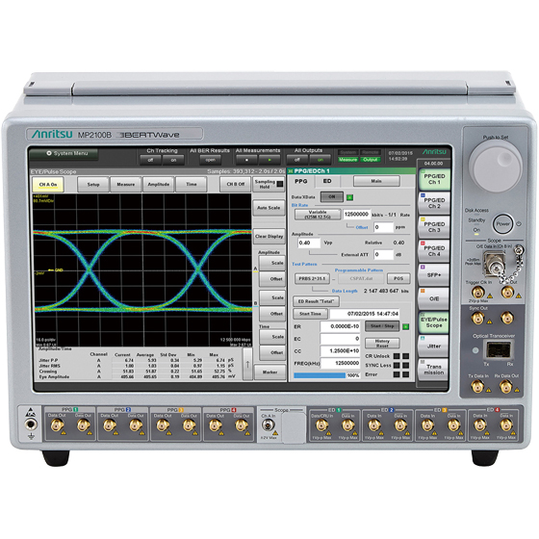Select the Time Offset button
This screenshot has height=539, width=539.
point(271,352)
